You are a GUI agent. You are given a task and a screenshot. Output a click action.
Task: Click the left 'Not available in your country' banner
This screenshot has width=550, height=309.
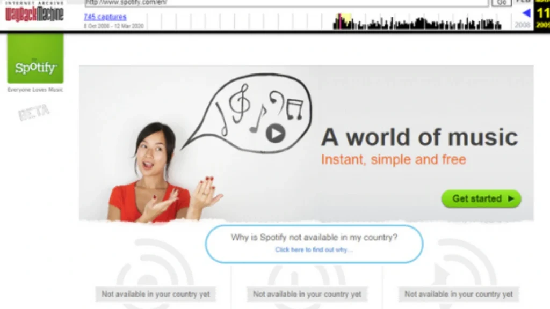155,294
